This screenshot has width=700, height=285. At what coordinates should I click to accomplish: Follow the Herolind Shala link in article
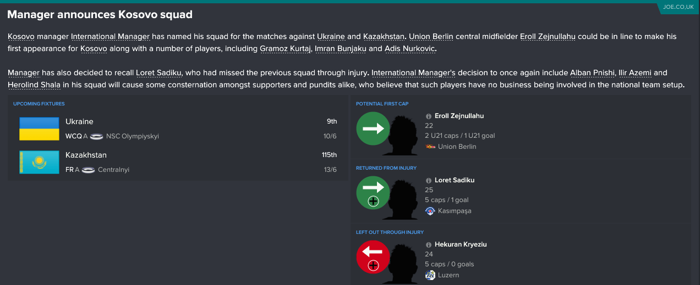point(34,85)
